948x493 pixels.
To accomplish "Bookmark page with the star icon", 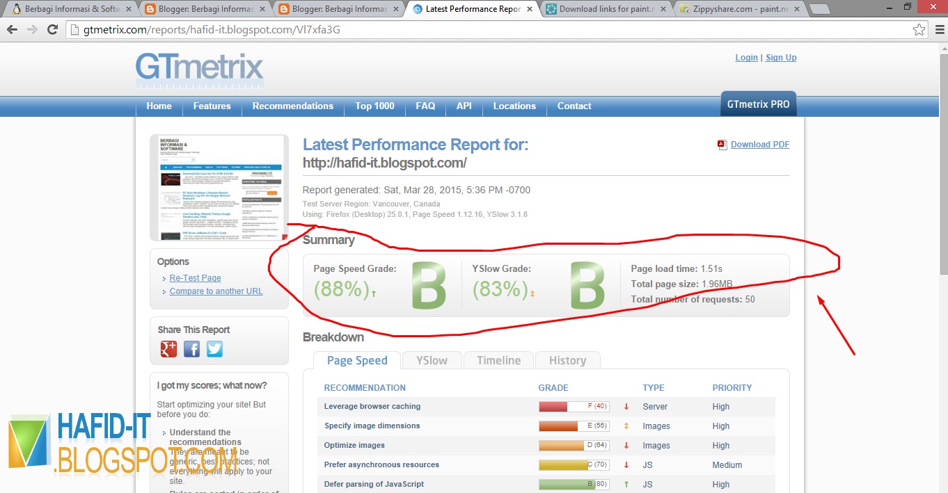I will coord(919,30).
